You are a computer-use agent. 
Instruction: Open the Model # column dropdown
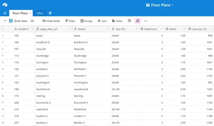pyautogui.click(x=32, y=29)
